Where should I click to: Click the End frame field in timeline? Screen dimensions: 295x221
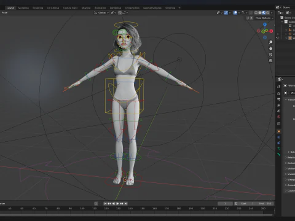[x=265, y=204]
